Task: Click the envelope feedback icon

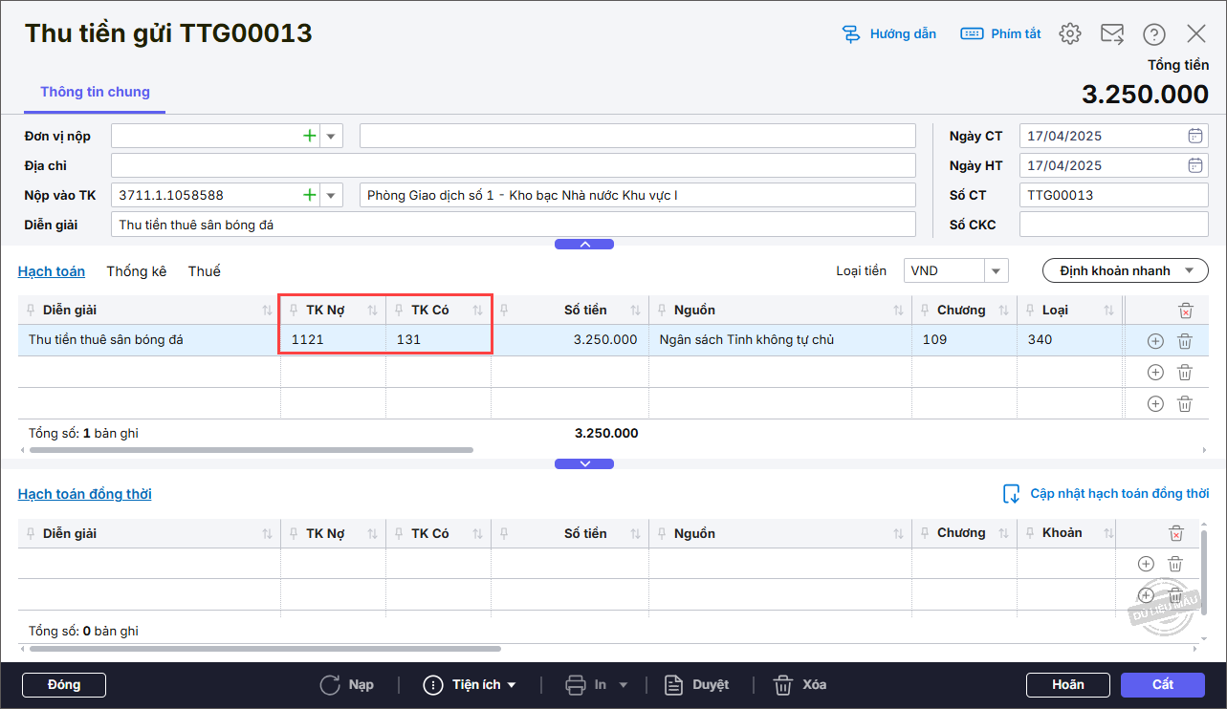Action: tap(1111, 34)
